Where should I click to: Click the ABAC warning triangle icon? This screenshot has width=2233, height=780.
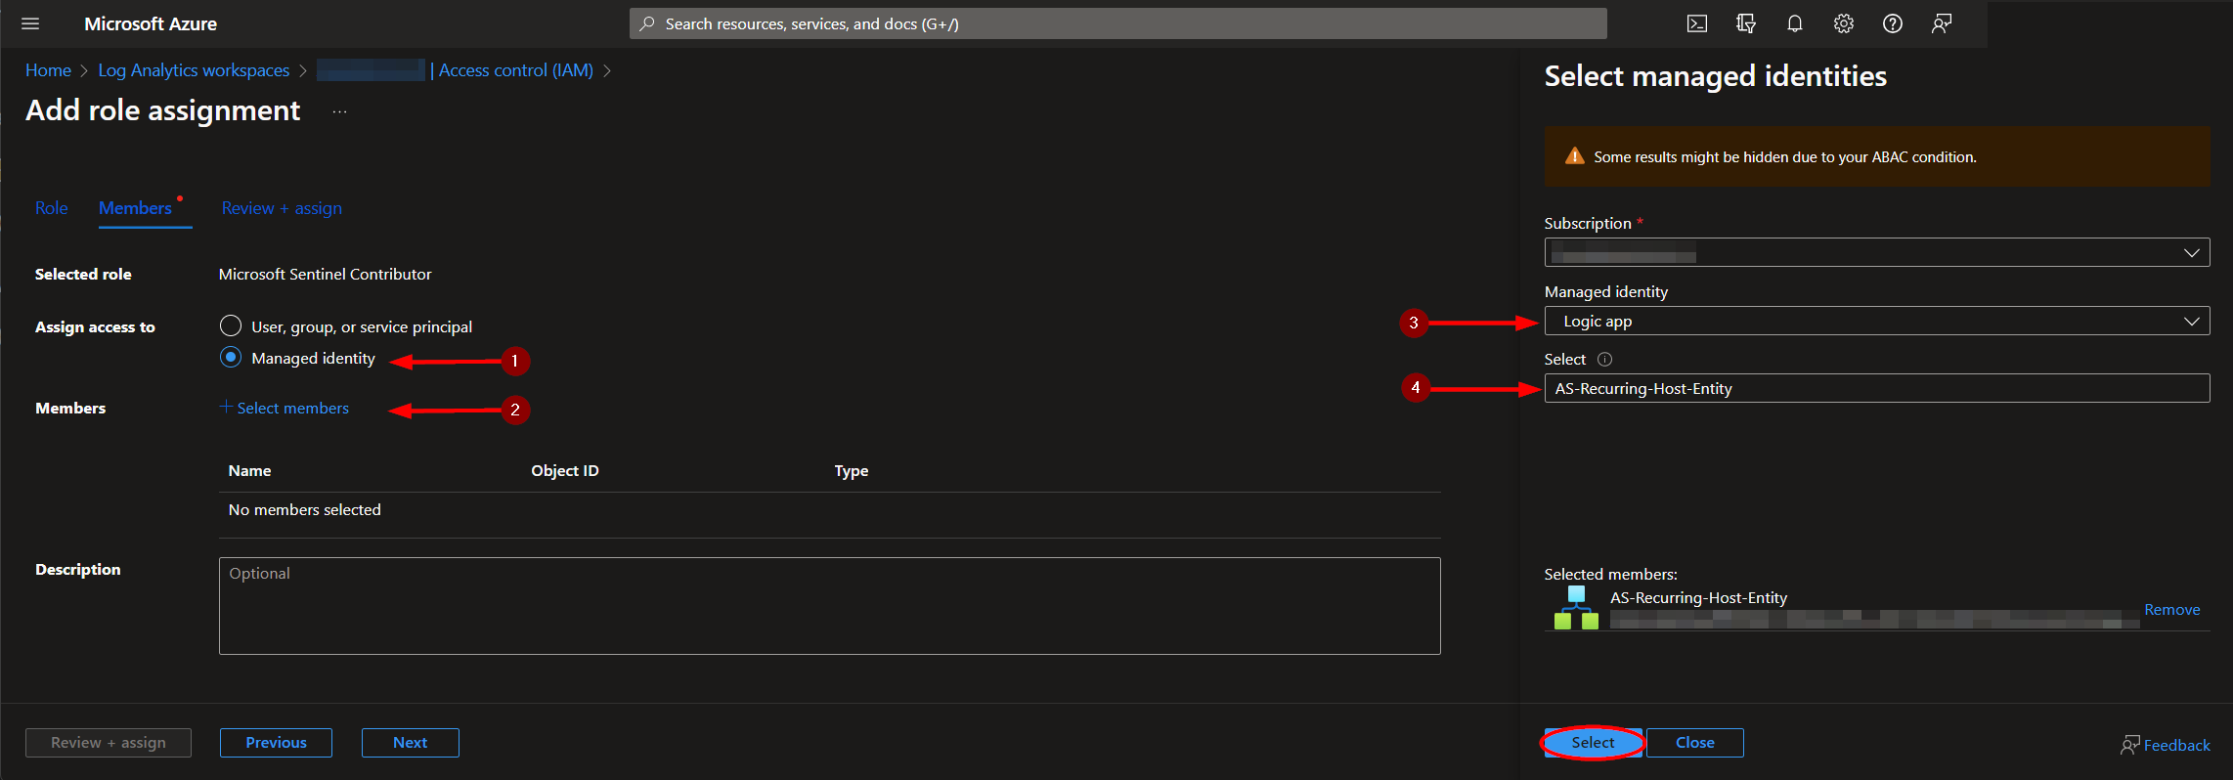(1574, 156)
